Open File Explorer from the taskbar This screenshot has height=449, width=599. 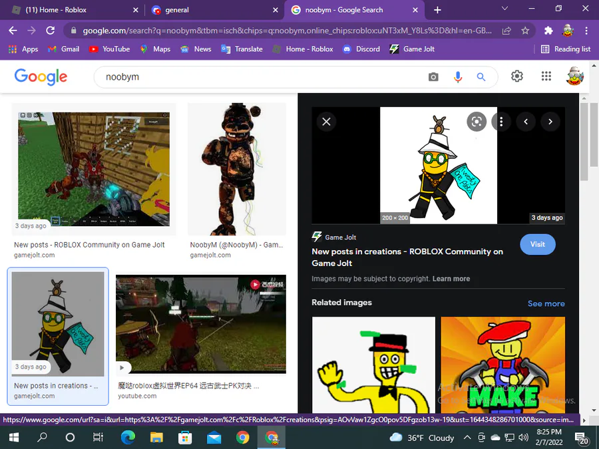[156, 438]
